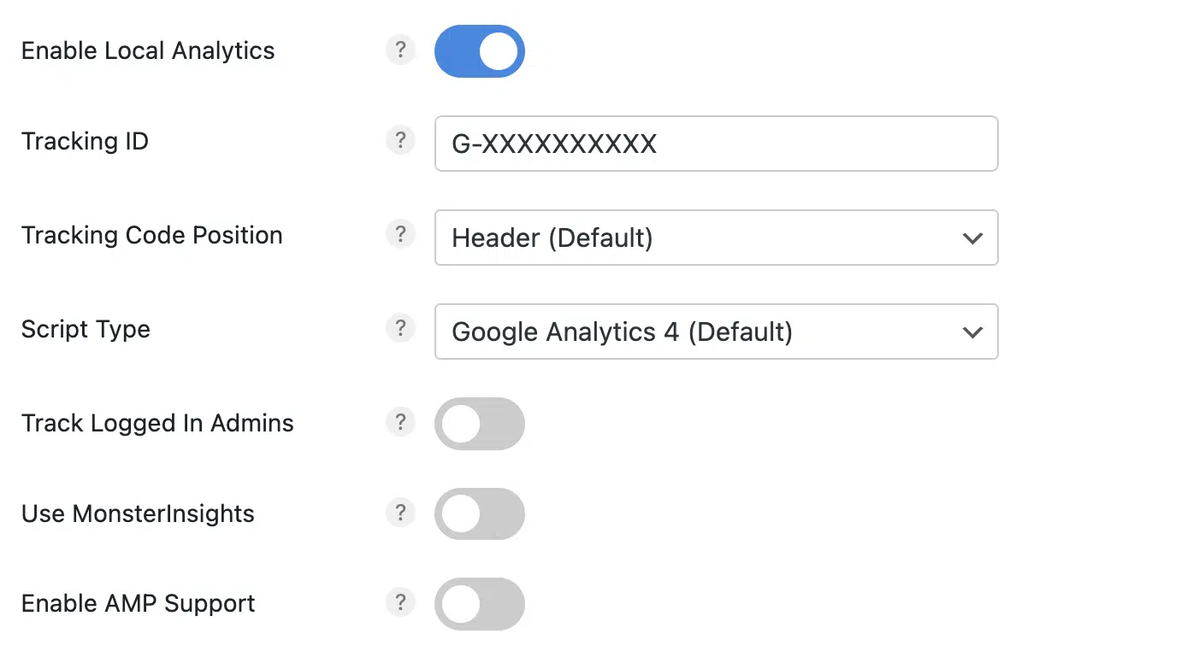
Task: Enable Track Logged In Admins
Action: [x=480, y=424]
